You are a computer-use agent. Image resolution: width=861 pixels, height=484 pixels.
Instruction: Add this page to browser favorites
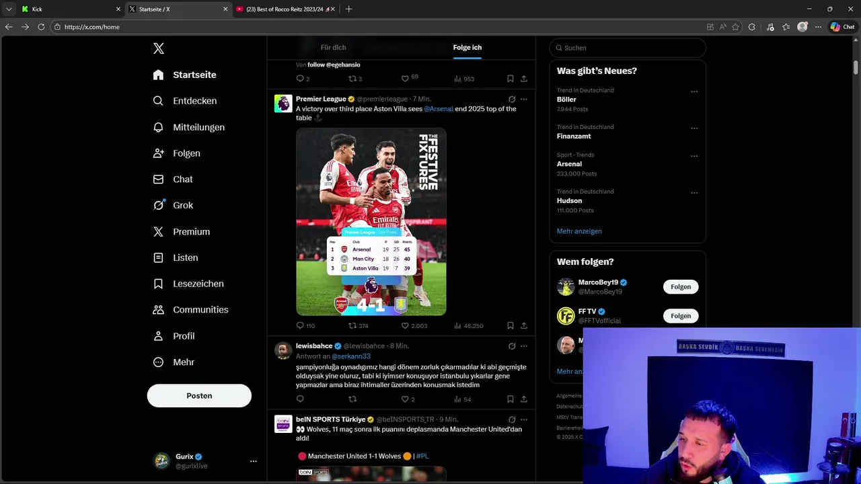tap(735, 27)
